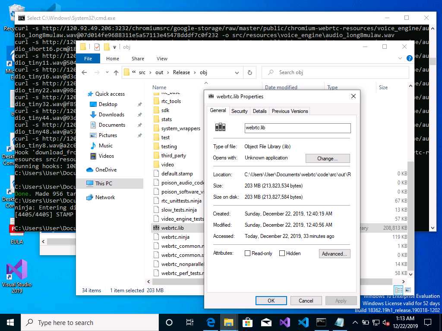Expand the address bar history dropdown

tap(237, 72)
